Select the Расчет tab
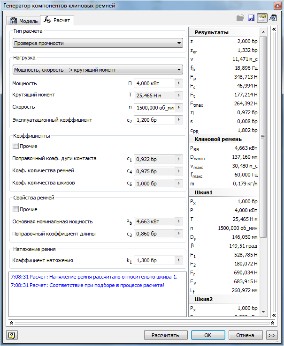This screenshot has width=284, height=346. (57, 20)
